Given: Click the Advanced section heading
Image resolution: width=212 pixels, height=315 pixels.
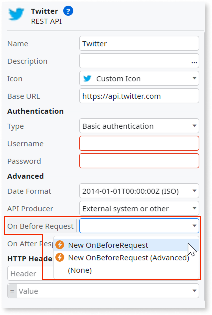Looking at the screenshot, I should 26,176.
